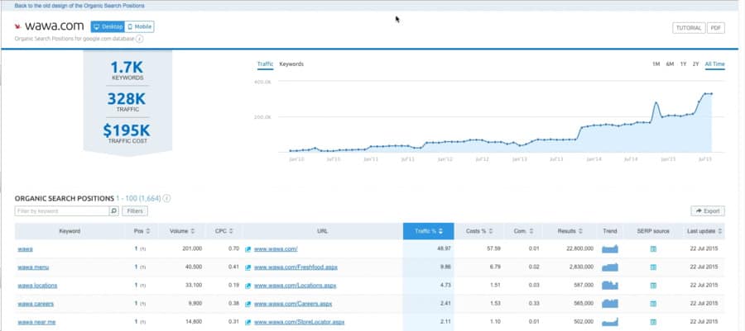Sort table by Volume column

click(182, 231)
